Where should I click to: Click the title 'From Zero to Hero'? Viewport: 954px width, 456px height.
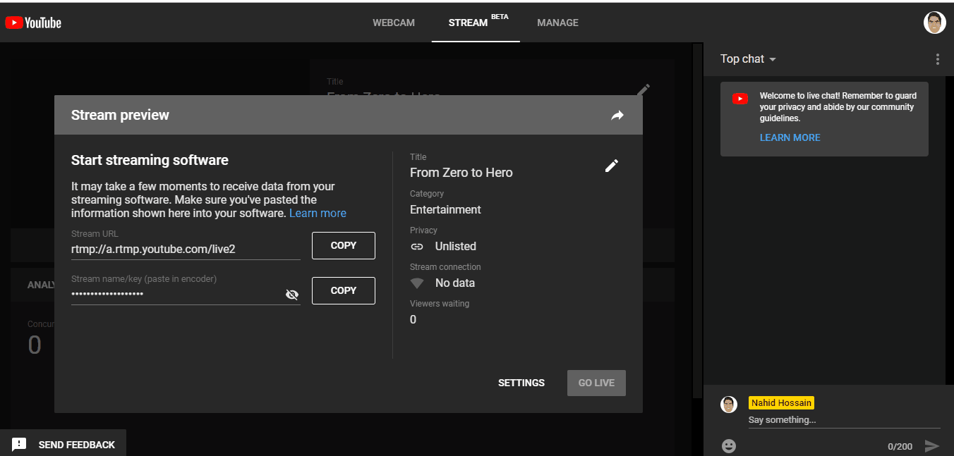pyautogui.click(x=461, y=173)
